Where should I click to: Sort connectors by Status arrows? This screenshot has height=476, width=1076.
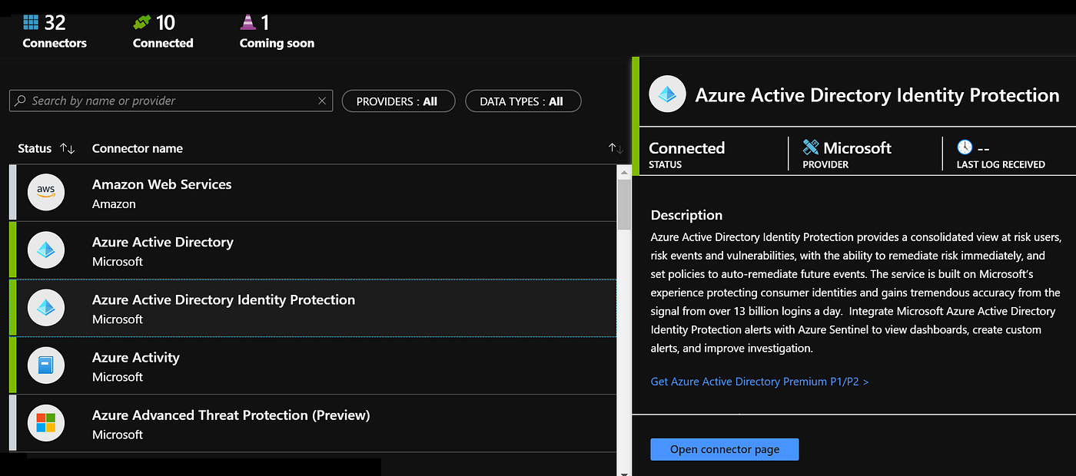click(x=68, y=148)
